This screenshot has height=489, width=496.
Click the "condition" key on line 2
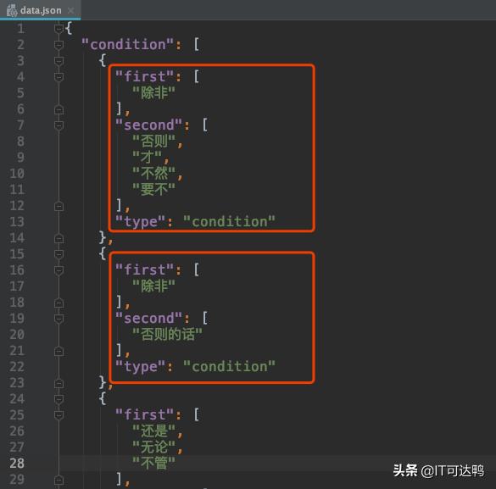coord(127,44)
